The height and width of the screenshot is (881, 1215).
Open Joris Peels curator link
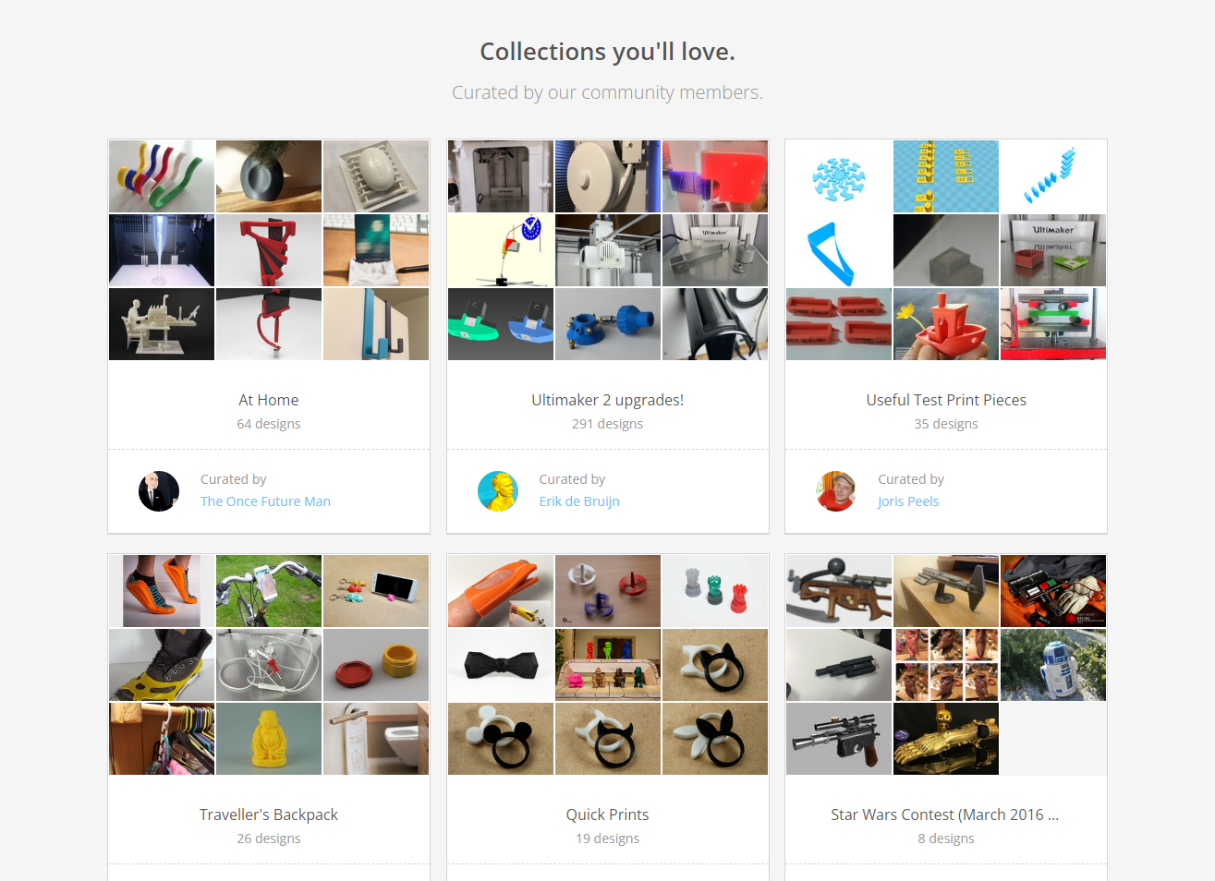click(x=908, y=501)
